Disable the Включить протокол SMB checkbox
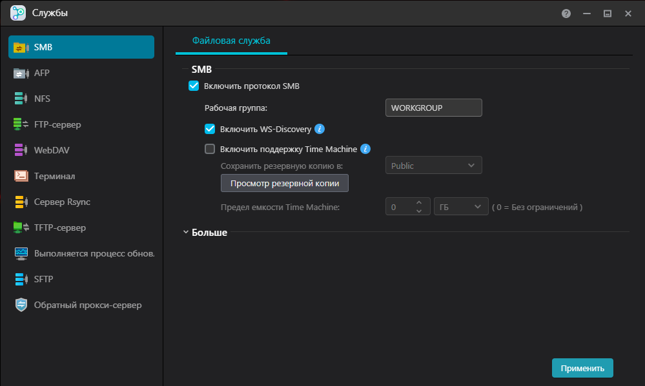The height and width of the screenshot is (386, 645). [x=194, y=86]
